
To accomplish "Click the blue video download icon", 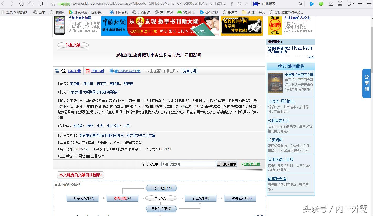I will 312,4.
